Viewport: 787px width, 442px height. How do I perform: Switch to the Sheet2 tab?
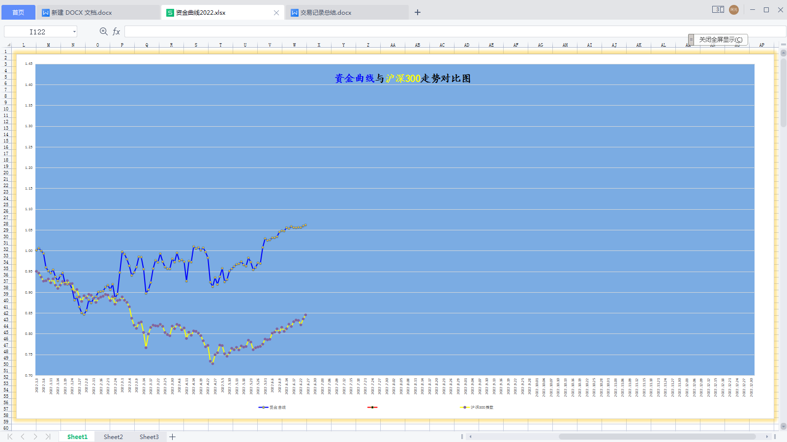tap(113, 436)
